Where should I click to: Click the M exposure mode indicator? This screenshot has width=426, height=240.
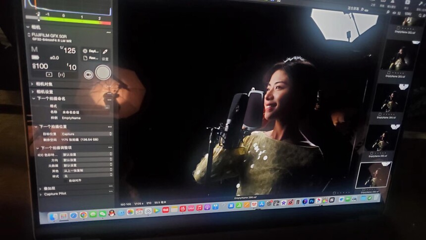pyautogui.click(x=34, y=49)
